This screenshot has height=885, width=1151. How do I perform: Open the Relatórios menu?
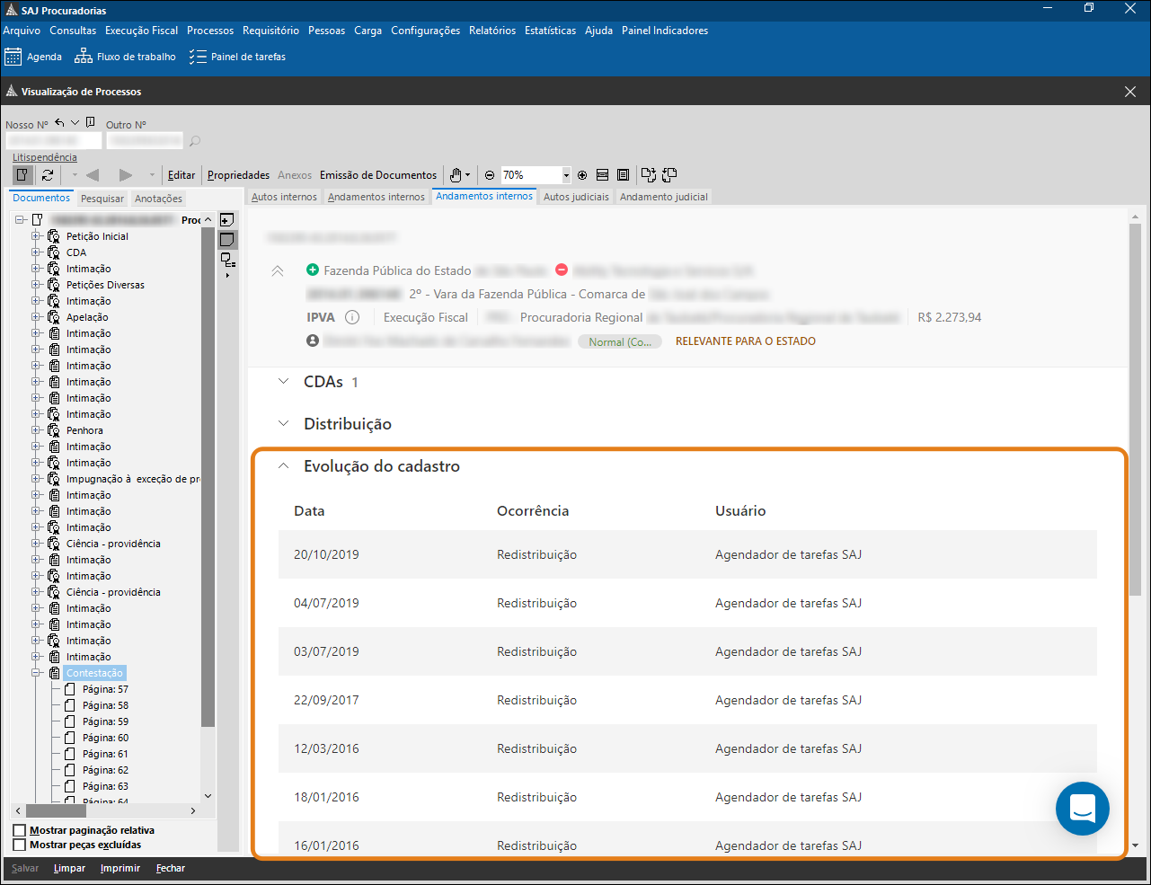492,31
